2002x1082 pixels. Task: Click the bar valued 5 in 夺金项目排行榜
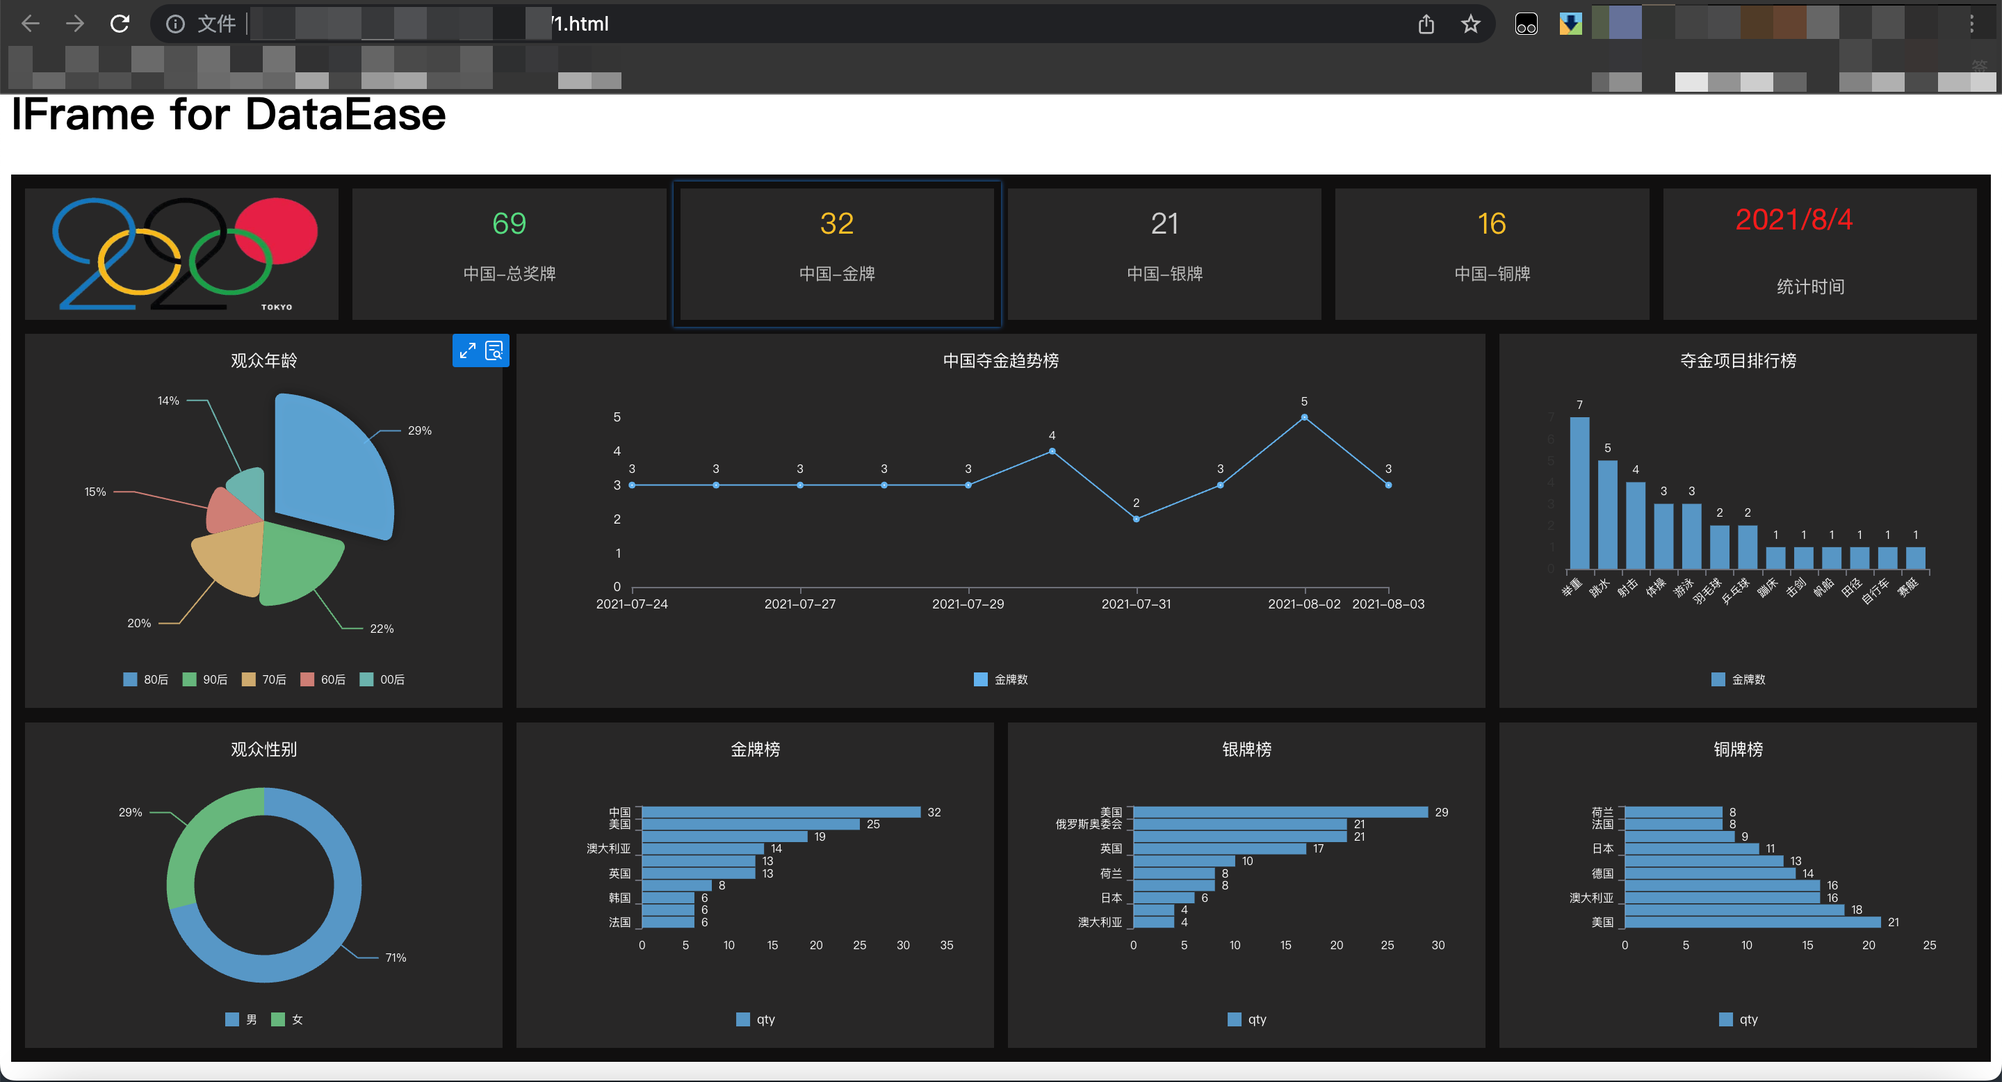pos(1607,515)
